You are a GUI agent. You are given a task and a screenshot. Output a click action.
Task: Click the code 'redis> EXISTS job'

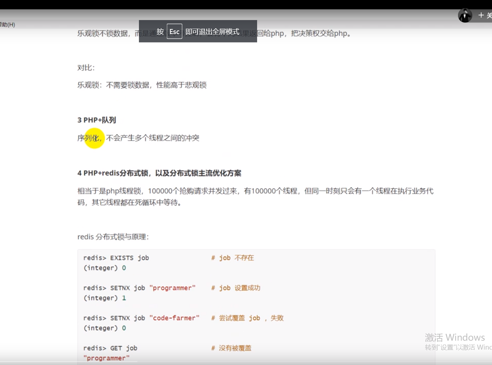tap(116, 258)
